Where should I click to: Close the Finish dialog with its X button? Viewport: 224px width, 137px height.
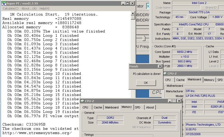click(160, 66)
